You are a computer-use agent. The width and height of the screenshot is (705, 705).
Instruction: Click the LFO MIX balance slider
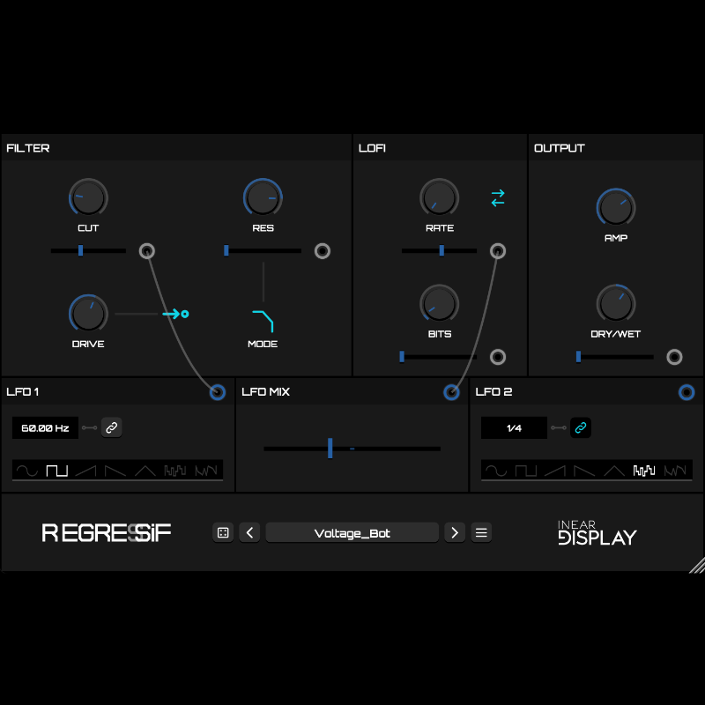[352, 449]
